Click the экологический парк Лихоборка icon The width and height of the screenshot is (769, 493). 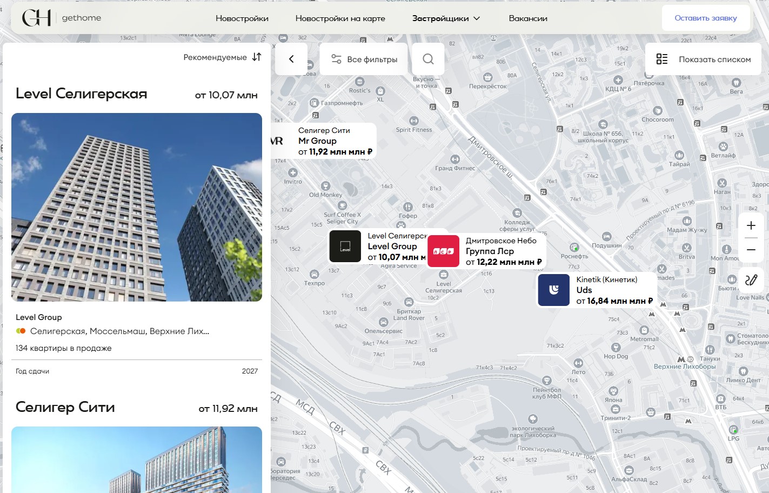pyautogui.click(x=533, y=419)
